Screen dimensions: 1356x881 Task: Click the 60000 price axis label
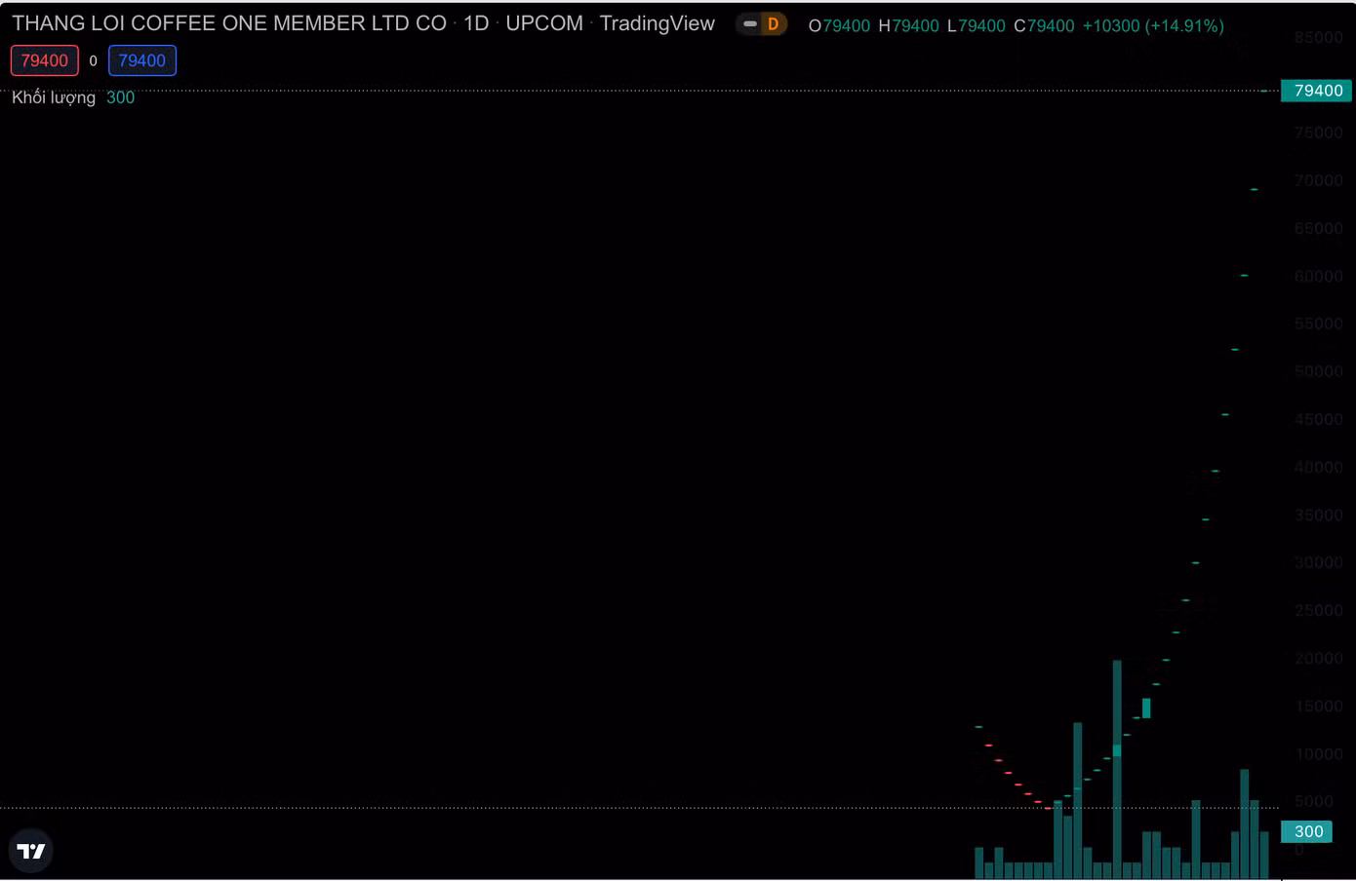pos(1318,276)
